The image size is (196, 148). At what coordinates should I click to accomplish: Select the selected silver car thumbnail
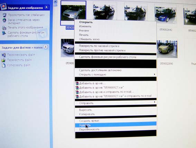click(x=73, y=13)
